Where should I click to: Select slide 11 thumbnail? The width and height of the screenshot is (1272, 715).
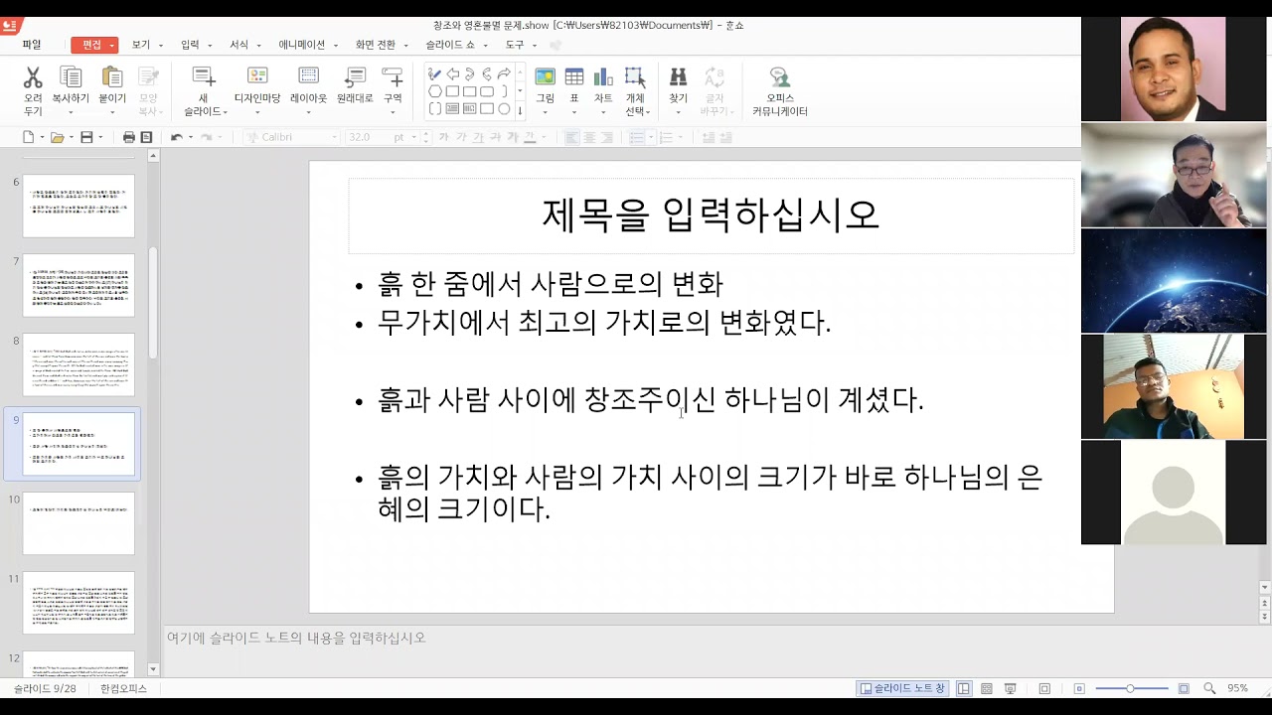coord(79,603)
